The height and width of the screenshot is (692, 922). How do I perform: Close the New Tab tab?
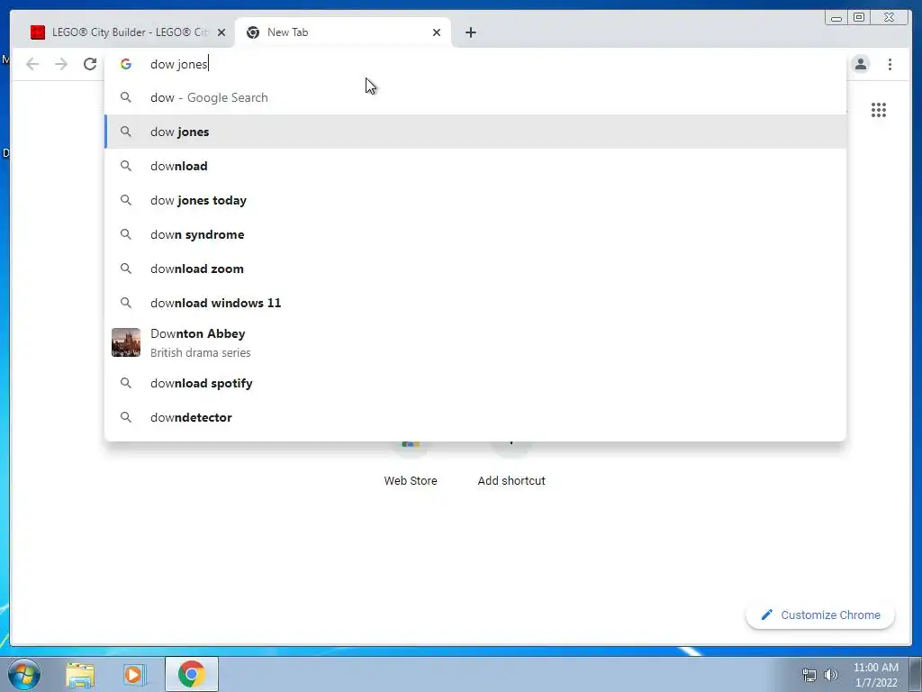(437, 32)
